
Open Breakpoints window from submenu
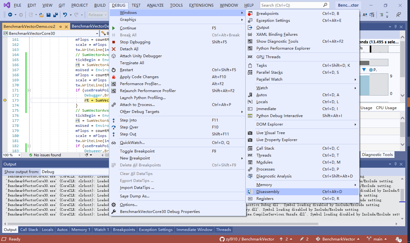pos(302,14)
